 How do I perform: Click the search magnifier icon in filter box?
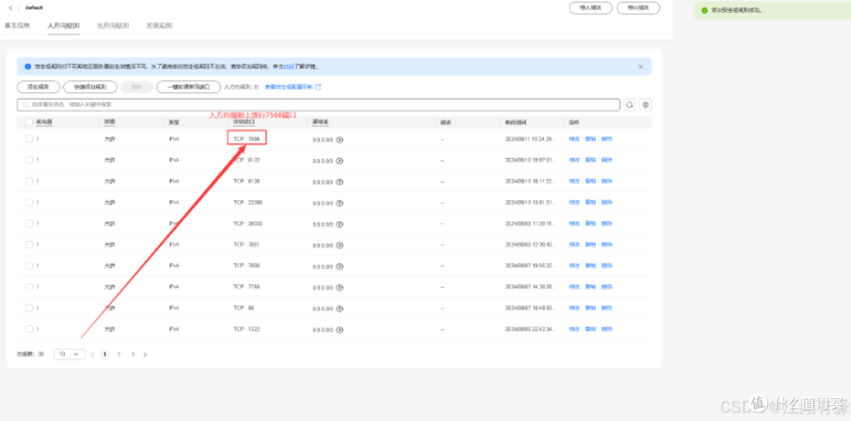pyautogui.click(x=25, y=105)
